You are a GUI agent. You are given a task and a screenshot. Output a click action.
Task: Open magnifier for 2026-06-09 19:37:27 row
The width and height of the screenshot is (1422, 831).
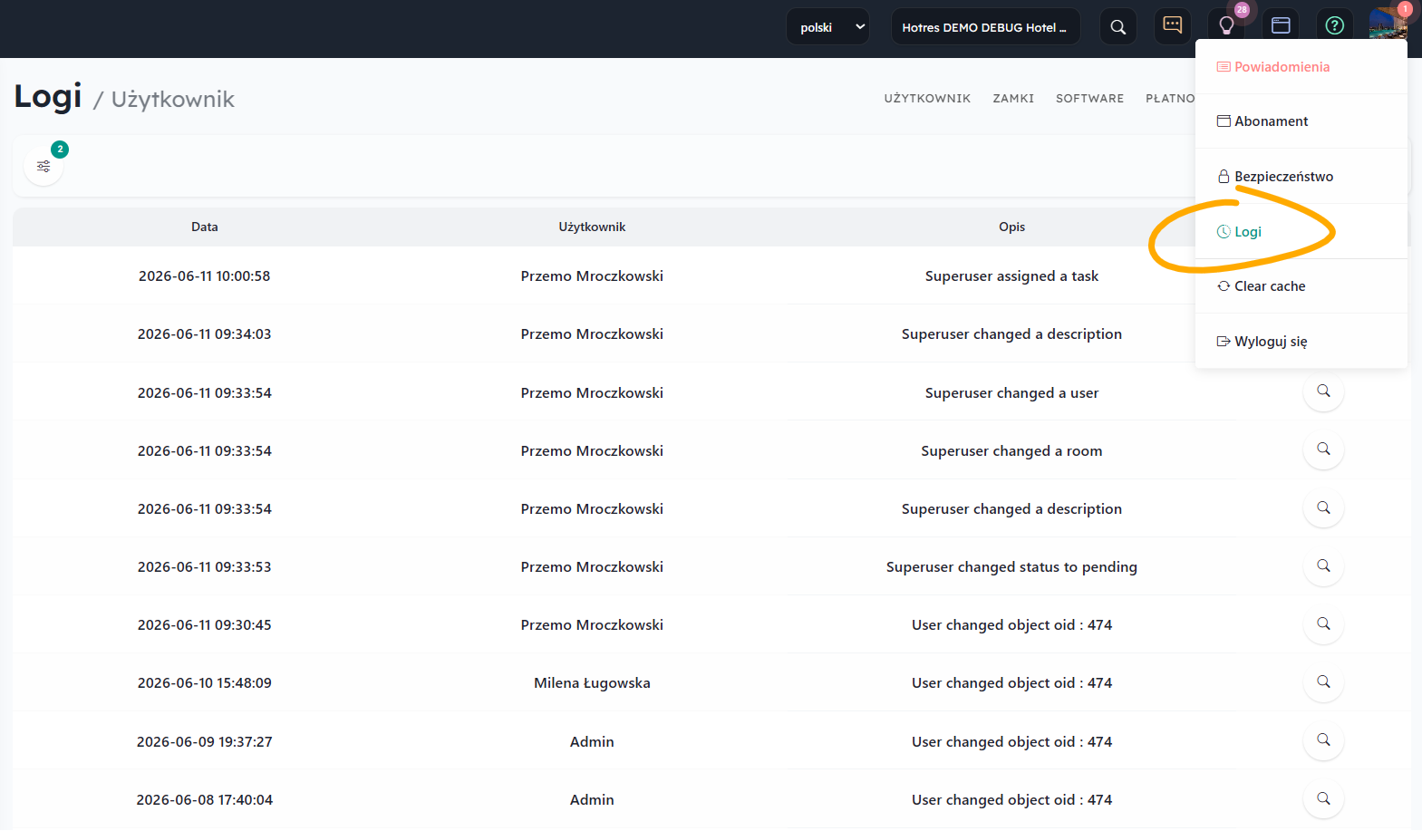(x=1323, y=740)
